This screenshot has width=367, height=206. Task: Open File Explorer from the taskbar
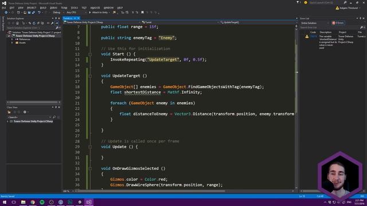pyautogui.click(x=23, y=202)
